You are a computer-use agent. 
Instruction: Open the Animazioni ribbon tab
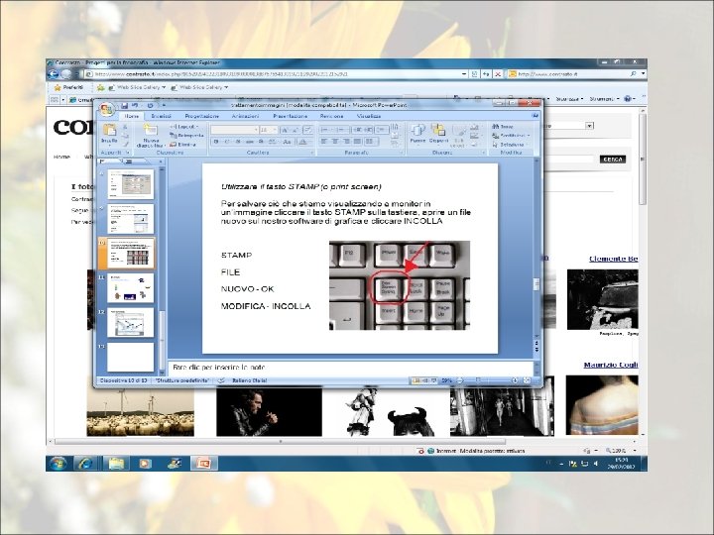coord(246,117)
